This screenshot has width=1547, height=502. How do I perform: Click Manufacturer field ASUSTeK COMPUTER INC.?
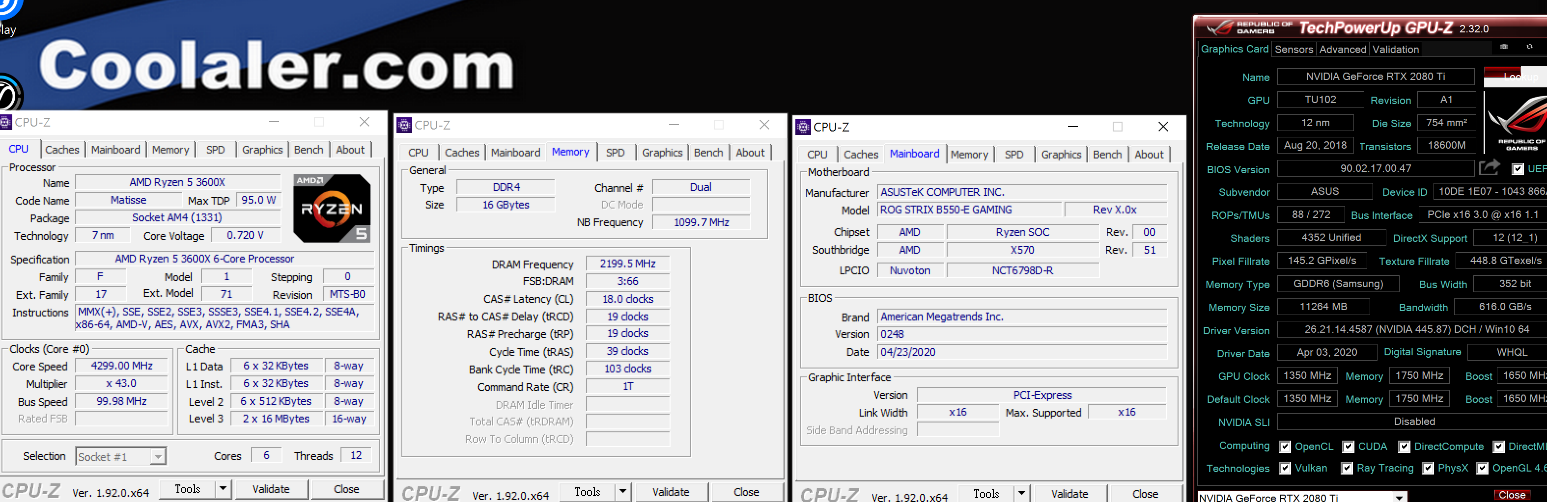(1022, 192)
